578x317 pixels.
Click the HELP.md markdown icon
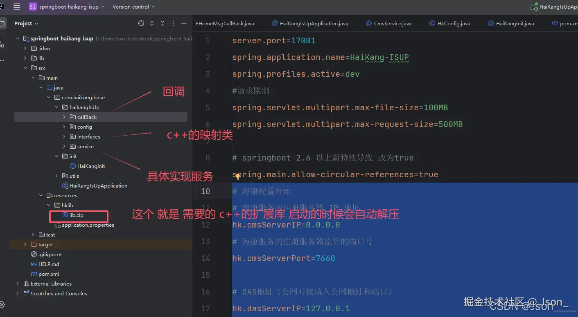click(34, 264)
